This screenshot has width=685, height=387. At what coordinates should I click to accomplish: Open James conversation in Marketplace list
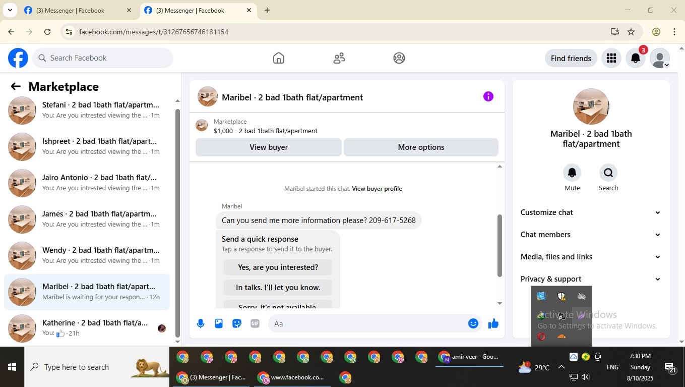[x=87, y=219]
